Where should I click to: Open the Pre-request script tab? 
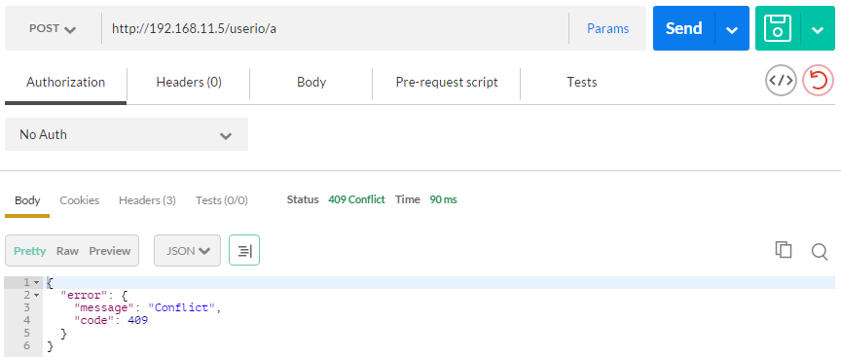click(447, 83)
